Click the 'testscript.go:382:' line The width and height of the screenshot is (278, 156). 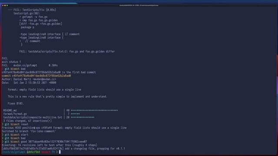pos(27,13)
